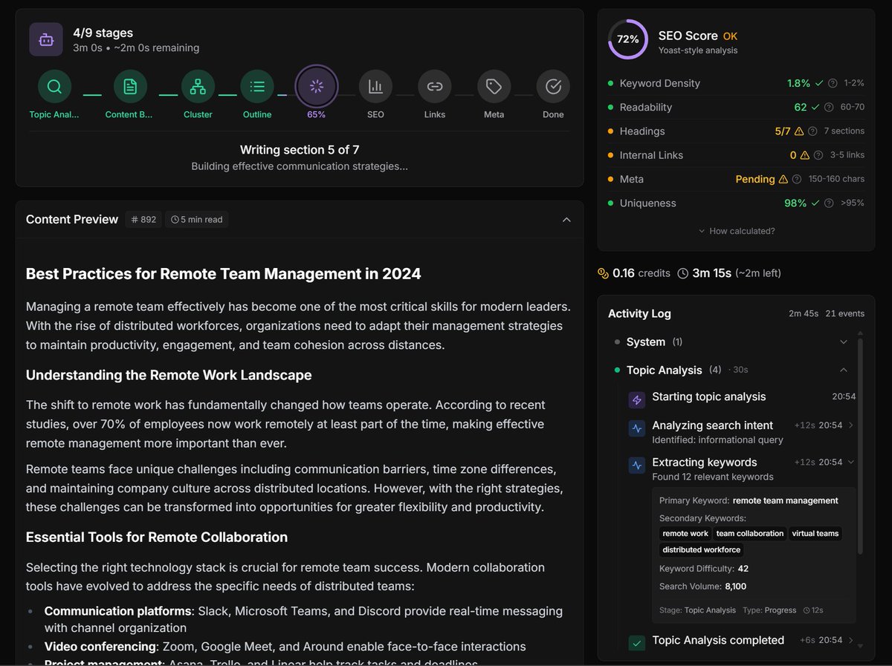Select the Outline stage icon
892x666 pixels.
coord(257,86)
